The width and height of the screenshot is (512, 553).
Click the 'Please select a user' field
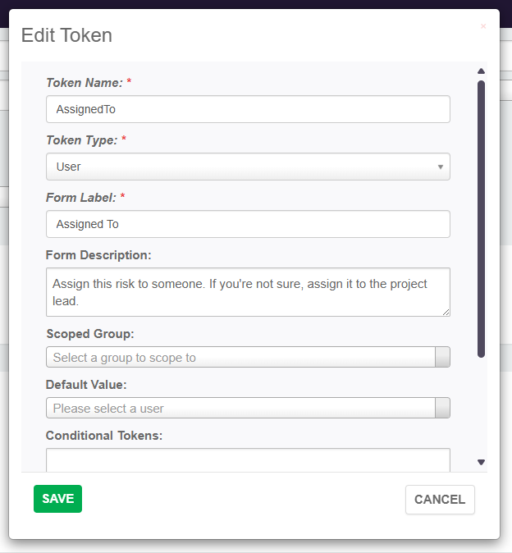click(x=240, y=408)
